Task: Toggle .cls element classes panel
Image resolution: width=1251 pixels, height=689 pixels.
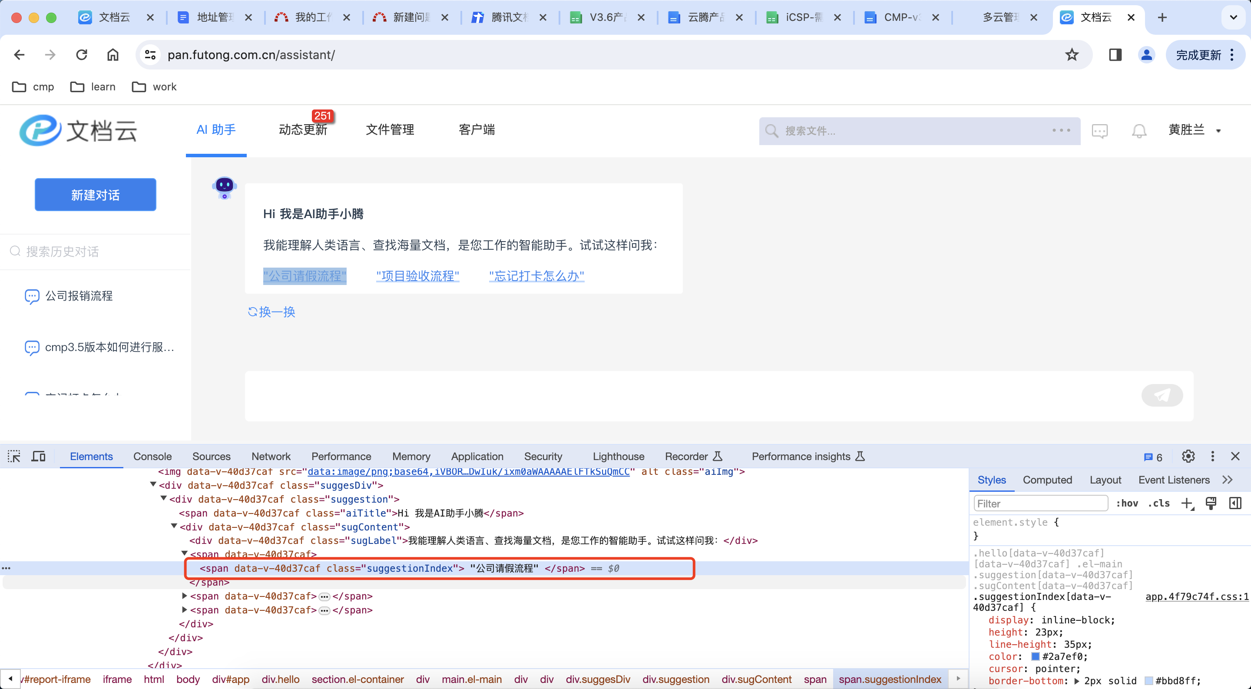Action: coord(1159,503)
